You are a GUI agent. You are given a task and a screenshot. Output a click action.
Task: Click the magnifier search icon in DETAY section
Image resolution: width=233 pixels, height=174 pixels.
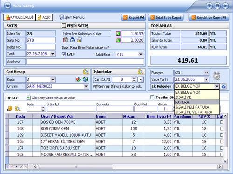click(x=18, y=109)
